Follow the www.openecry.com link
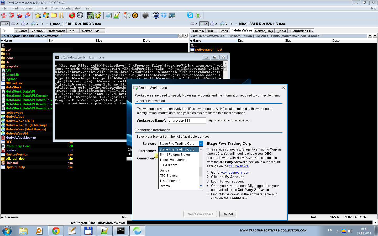 (235, 173)
